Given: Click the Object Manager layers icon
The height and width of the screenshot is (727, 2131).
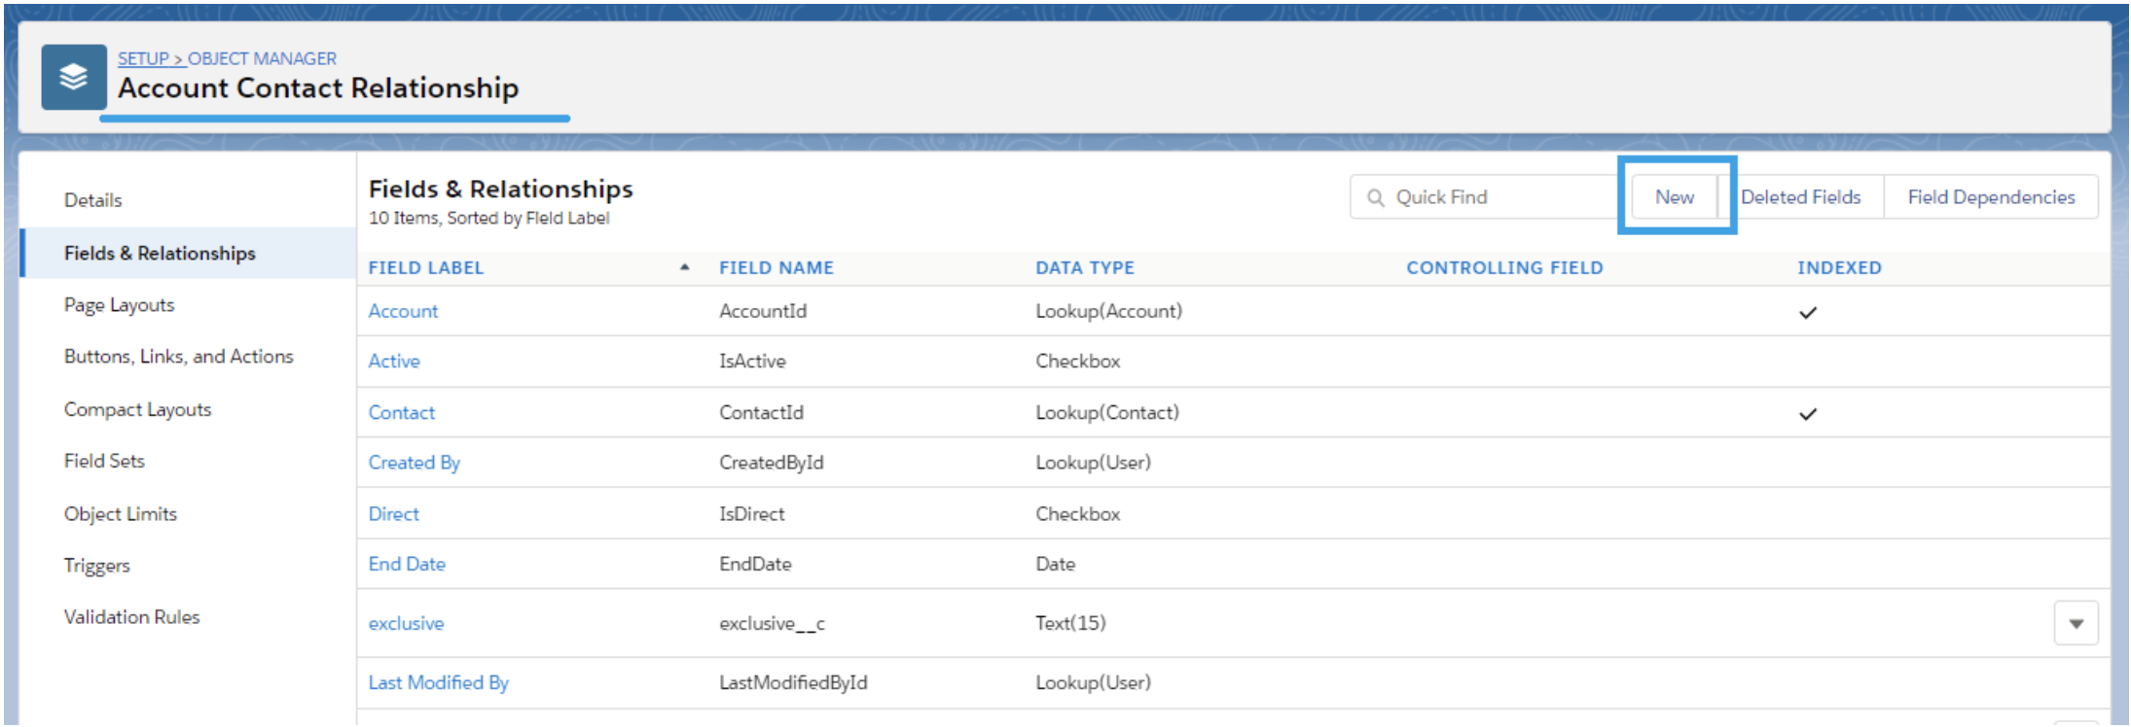Looking at the screenshot, I should (x=74, y=77).
